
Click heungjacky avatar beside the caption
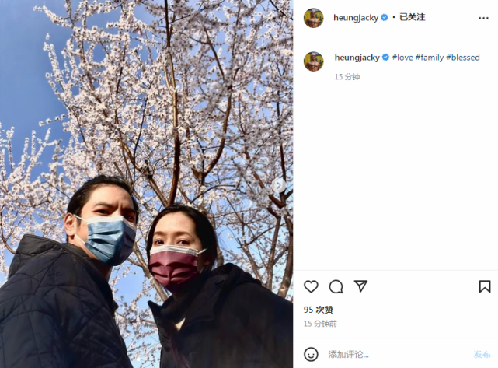tap(313, 61)
